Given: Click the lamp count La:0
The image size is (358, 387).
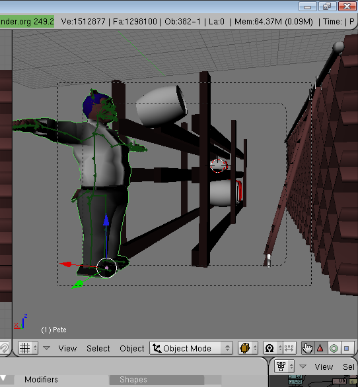Looking at the screenshot, I should click(x=217, y=22).
